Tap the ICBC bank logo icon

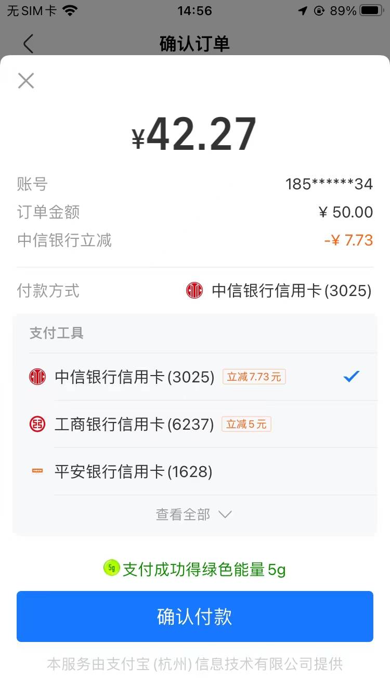(37, 424)
